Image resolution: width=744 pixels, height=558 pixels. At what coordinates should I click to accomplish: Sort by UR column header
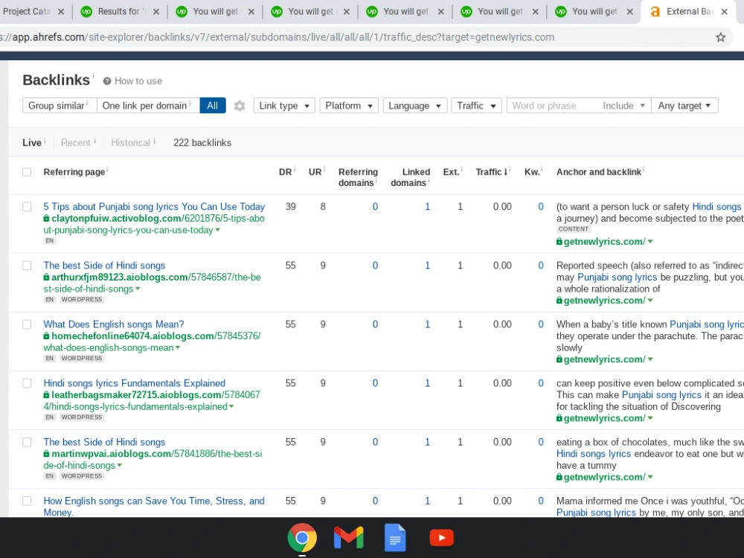pyautogui.click(x=315, y=172)
